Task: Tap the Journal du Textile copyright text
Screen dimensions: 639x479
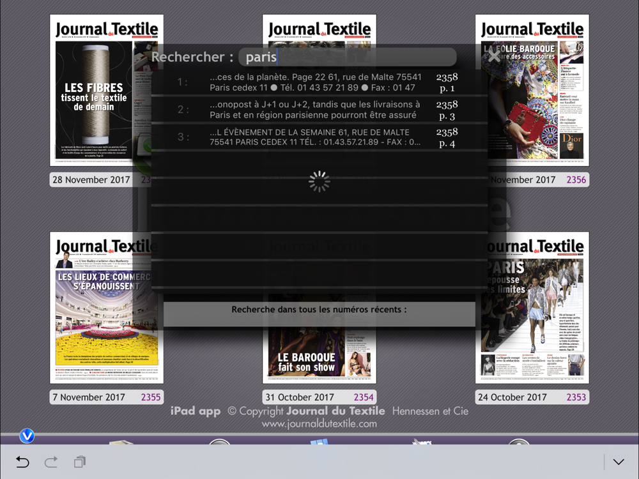Action: click(x=306, y=411)
